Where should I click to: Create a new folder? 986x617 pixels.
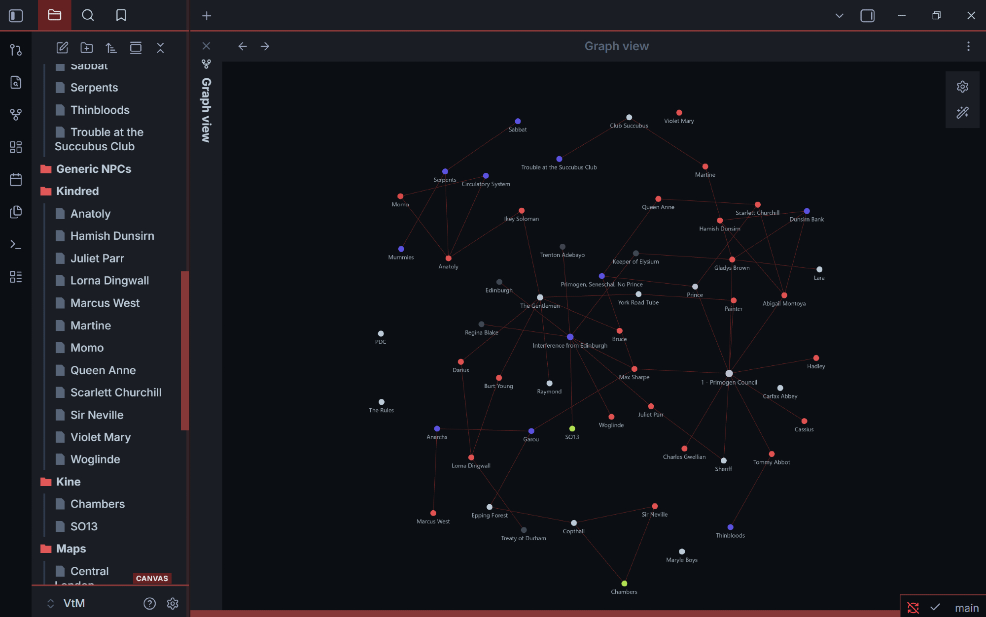coord(87,48)
